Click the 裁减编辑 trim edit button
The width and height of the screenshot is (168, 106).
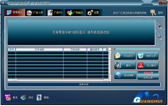tap(125, 75)
